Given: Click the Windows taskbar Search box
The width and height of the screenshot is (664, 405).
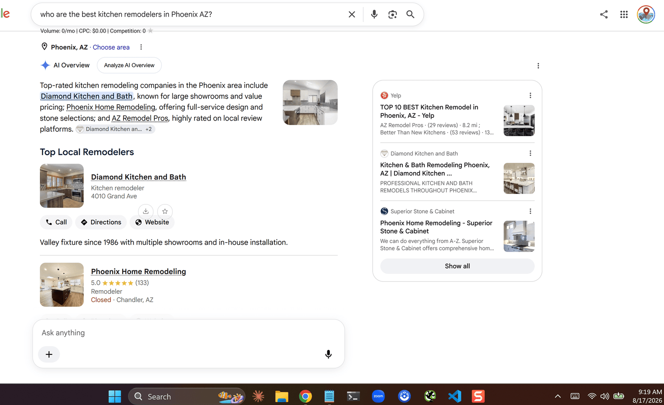Looking at the screenshot, I should 187,397.
